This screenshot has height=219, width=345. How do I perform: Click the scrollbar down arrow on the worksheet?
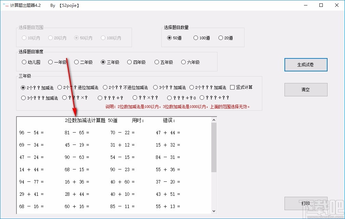point(214,211)
